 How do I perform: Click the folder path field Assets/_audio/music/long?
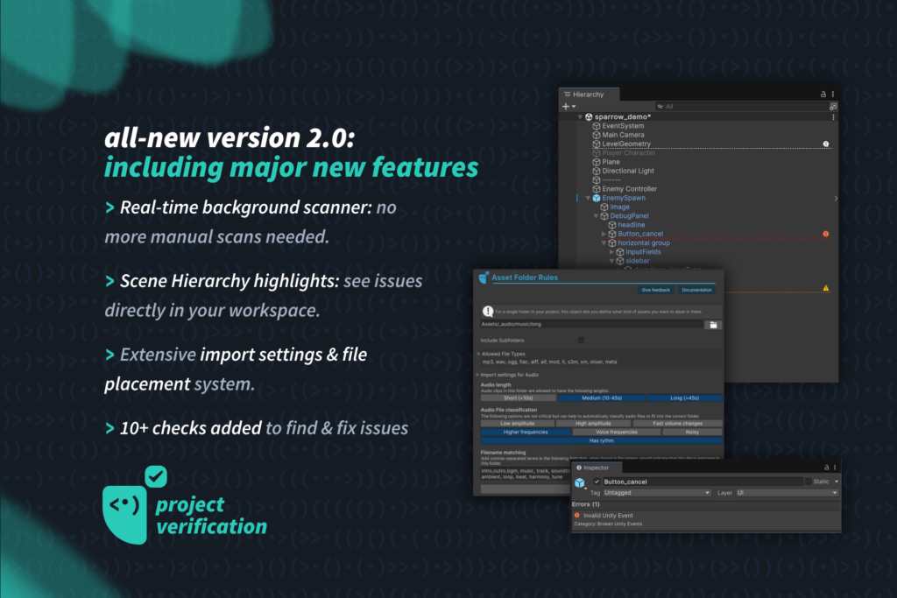[x=591, y=324]
